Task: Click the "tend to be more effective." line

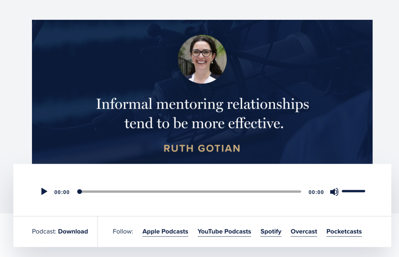Action: click(202, 123)
